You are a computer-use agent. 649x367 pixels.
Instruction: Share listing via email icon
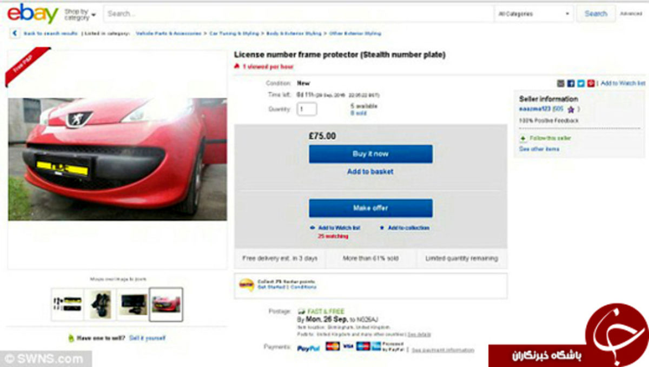[x=561, y=83]
